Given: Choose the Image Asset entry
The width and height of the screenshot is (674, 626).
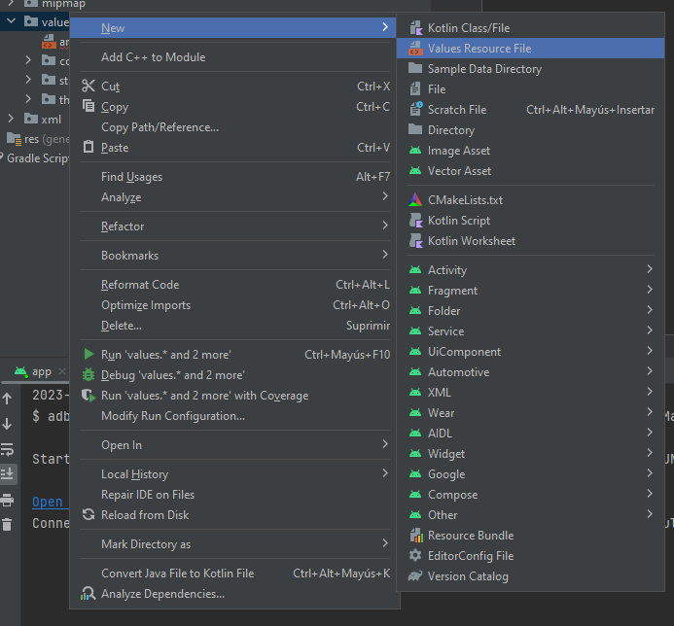Looking at the screenshot, I should pyautogui.click(x=458, y=151).
